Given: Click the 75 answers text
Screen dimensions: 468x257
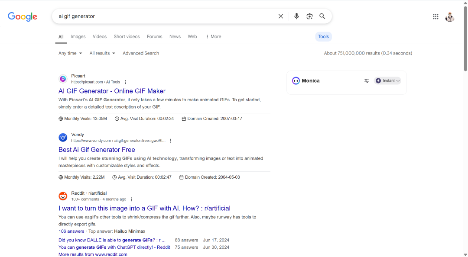Looking at the screenshot, I should (x=186, y=247).
